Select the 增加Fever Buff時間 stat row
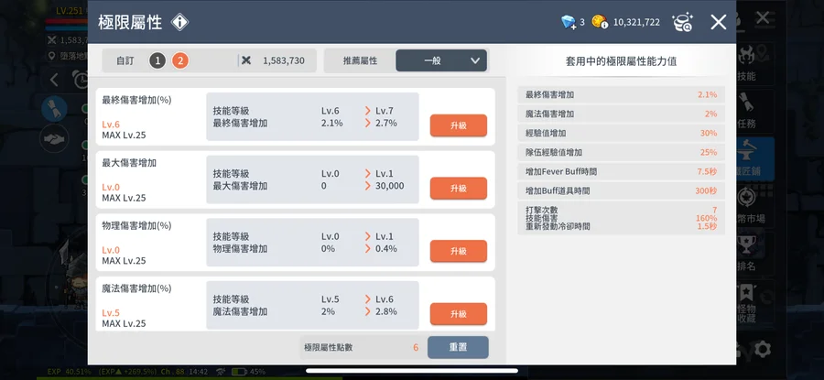The width and height of the screenshot is (824, 380). tap(622, 171)
